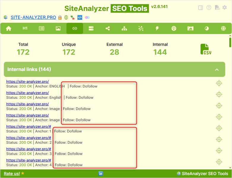Click target icon for Anchor: 4 row
232x178 pixels.
(219, 162)
